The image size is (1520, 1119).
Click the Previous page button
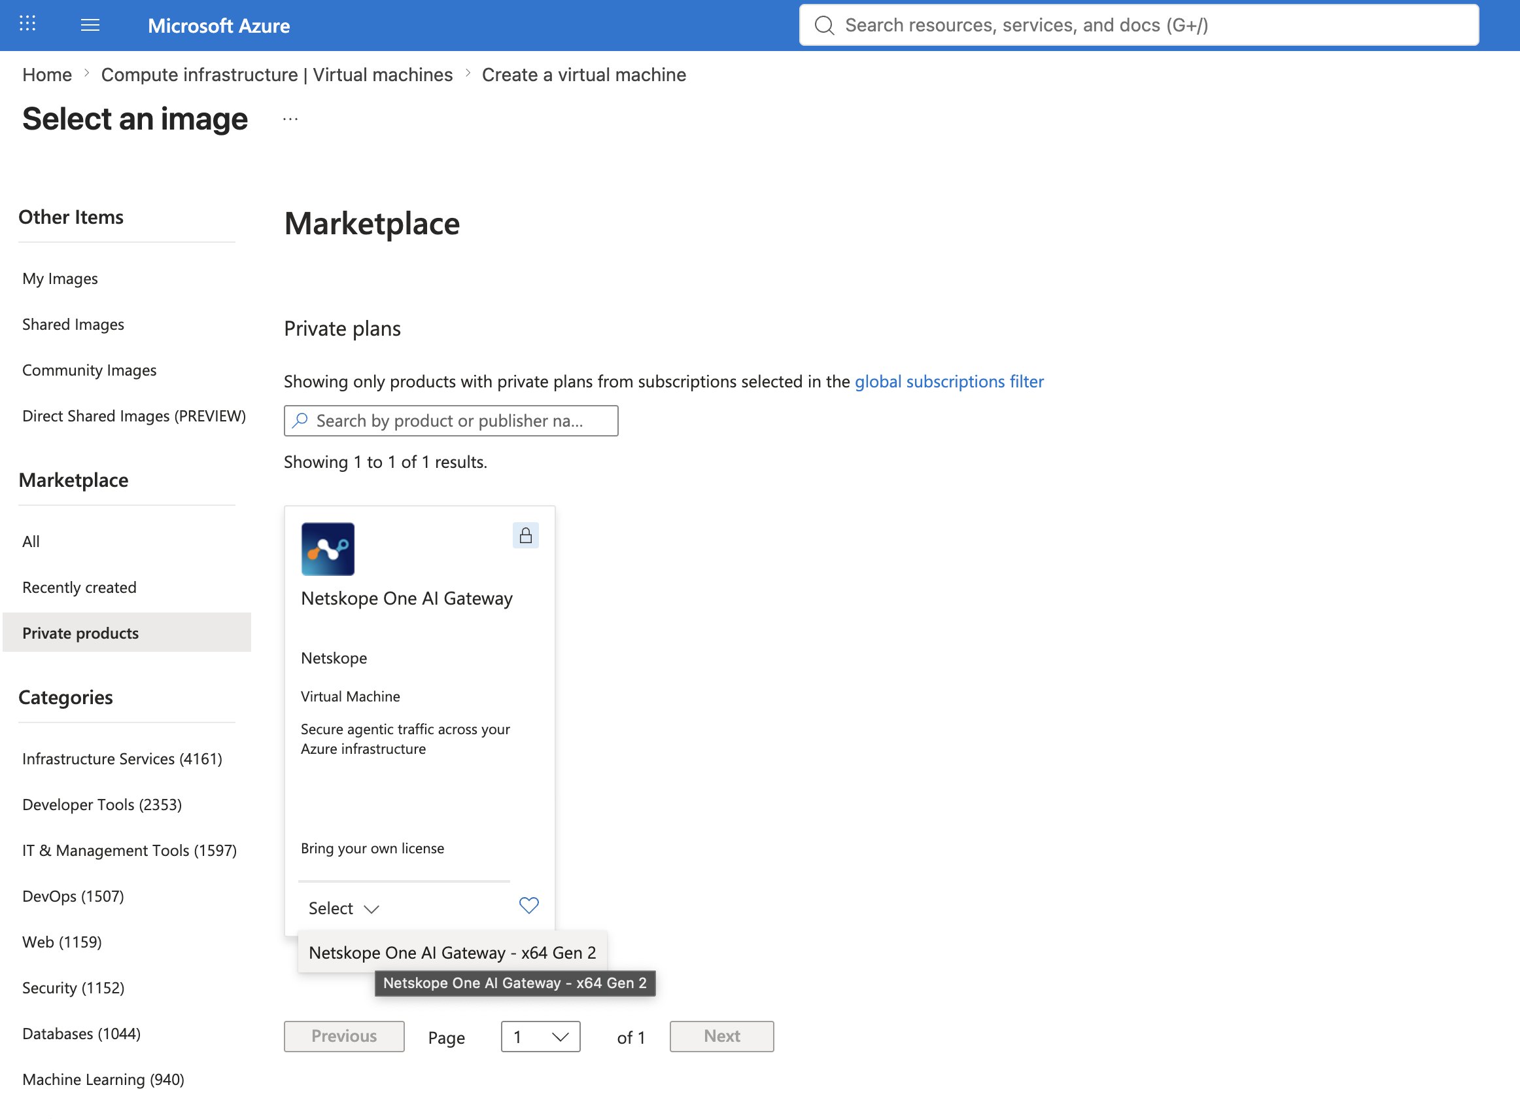tap(344, 1037)
